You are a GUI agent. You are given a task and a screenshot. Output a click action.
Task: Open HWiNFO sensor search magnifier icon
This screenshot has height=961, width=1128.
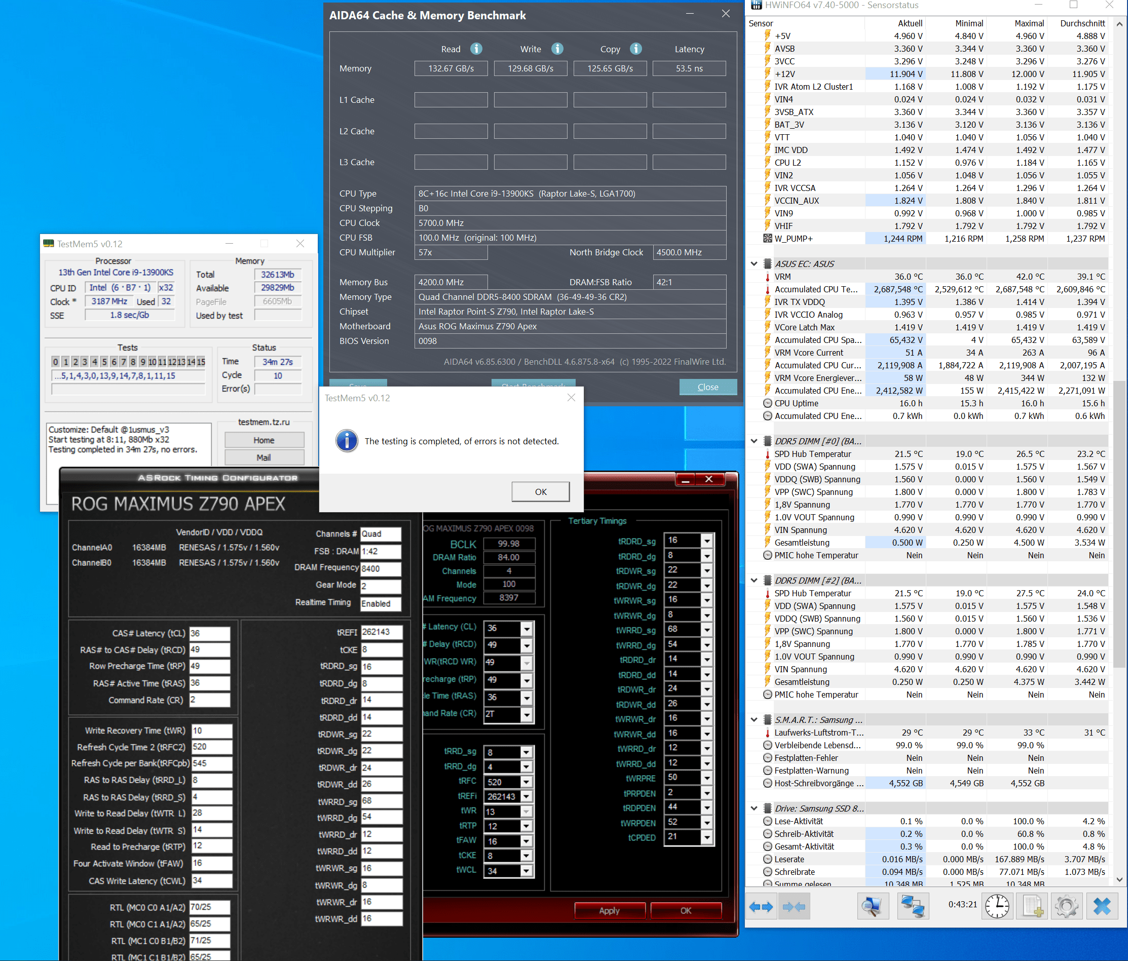[873, 907]
